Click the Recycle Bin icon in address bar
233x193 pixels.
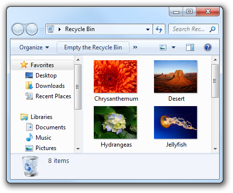coord(51,29)
